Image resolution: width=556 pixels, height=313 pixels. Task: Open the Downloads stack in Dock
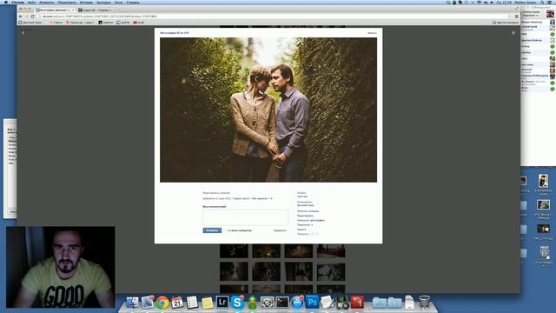(394, 303)
